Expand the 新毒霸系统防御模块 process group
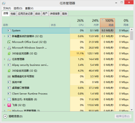The height and width of the screenshot is (123, 135). 5,36
